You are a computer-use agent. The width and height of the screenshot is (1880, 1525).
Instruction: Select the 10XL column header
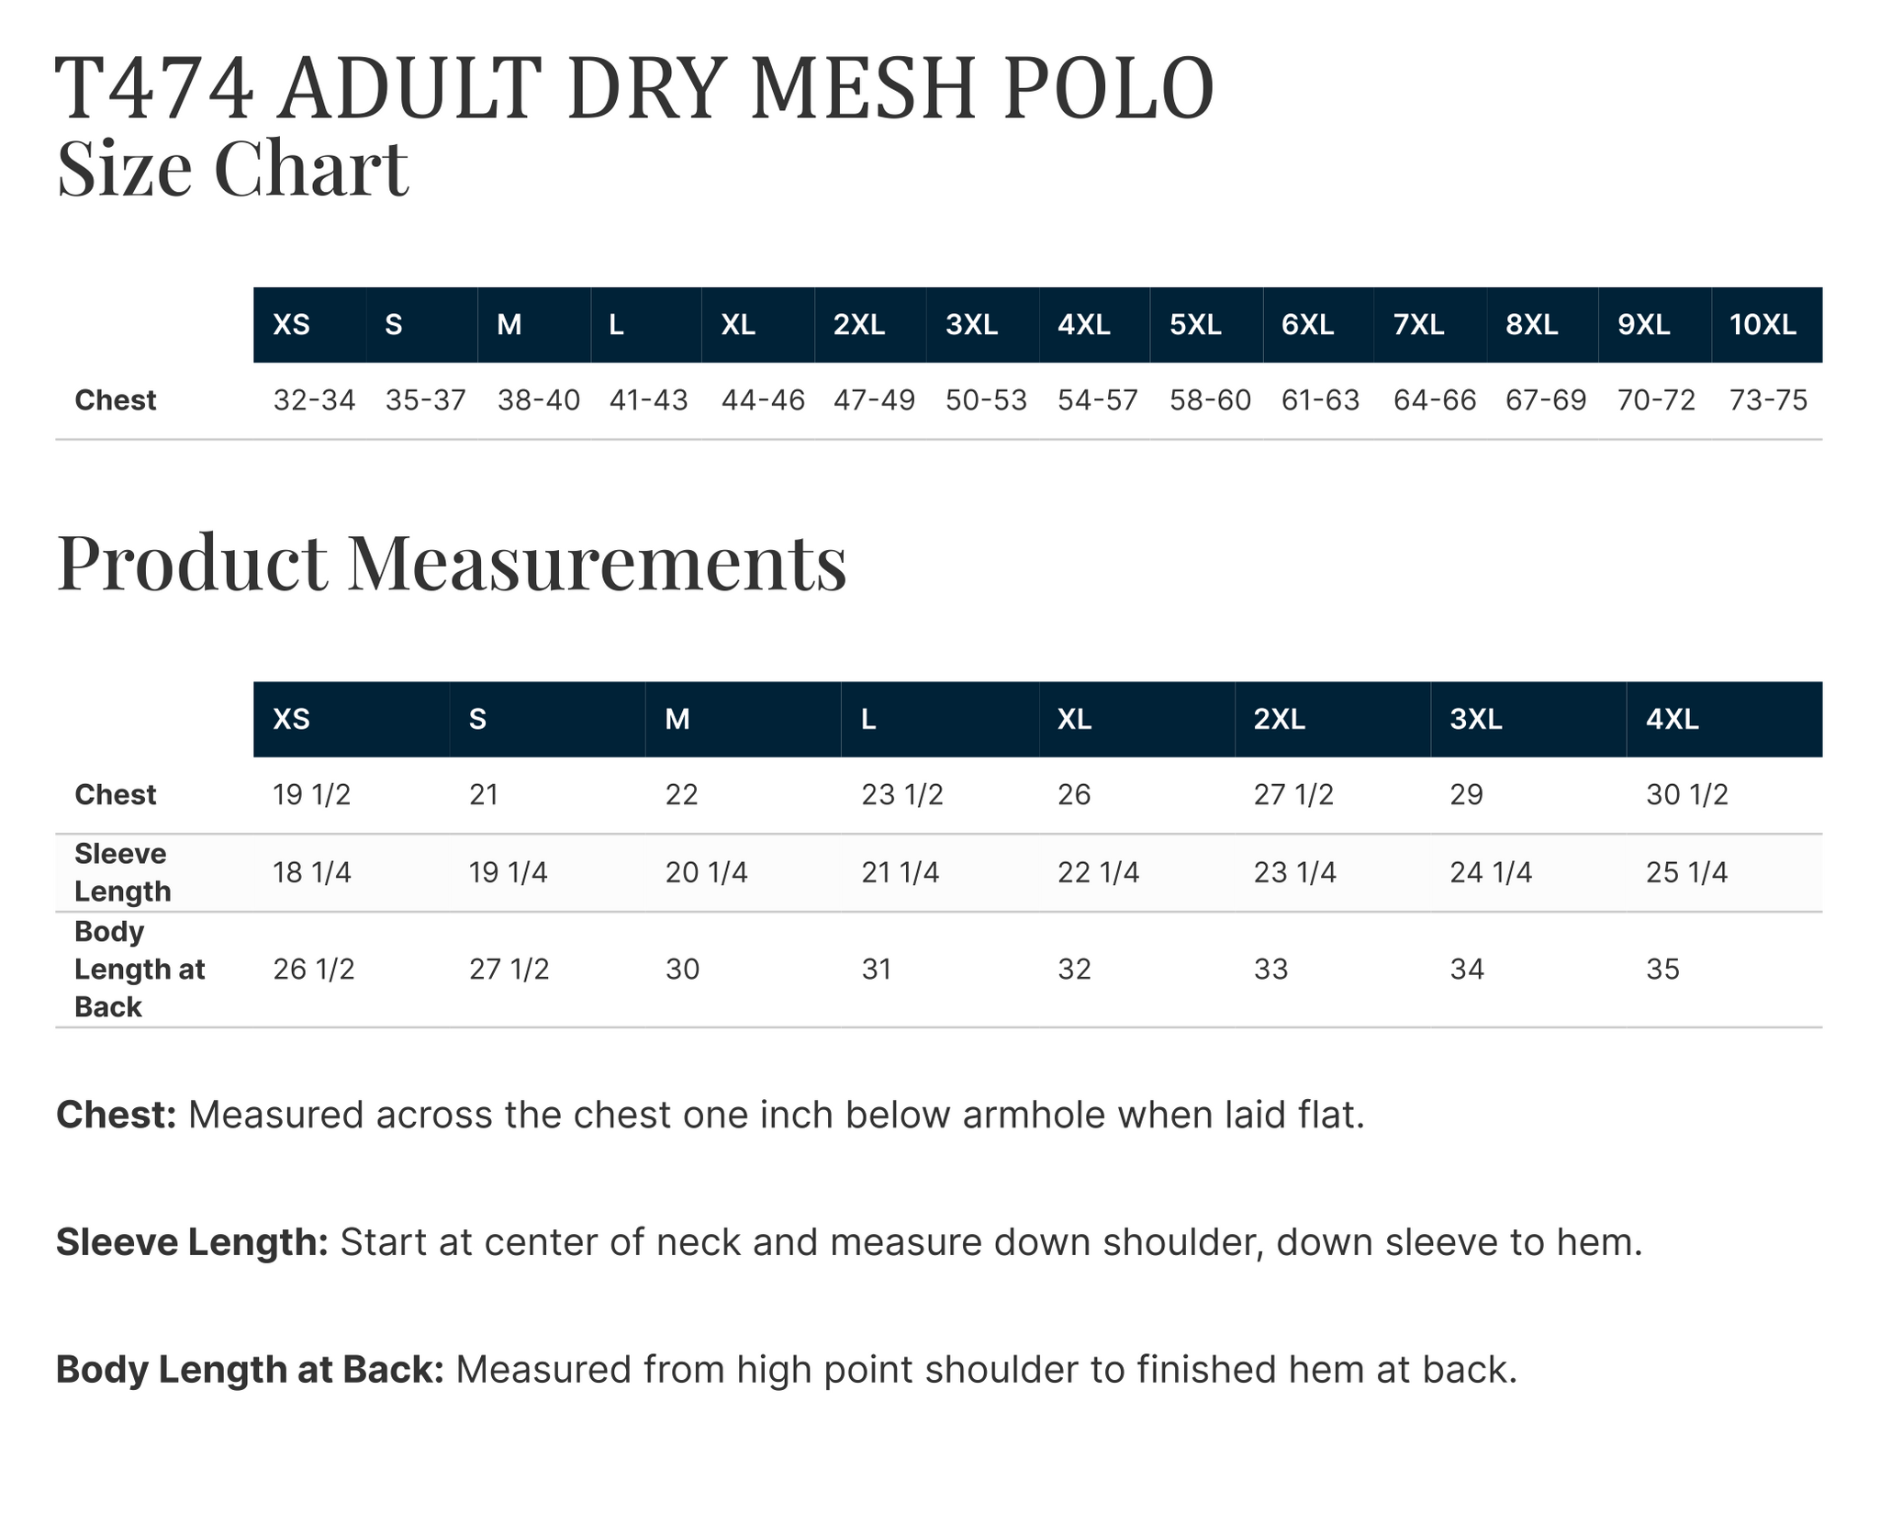[x=1762, y=325]
